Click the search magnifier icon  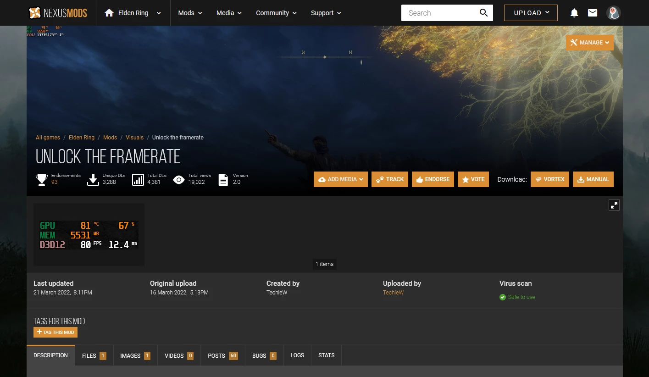coord(483,13)
